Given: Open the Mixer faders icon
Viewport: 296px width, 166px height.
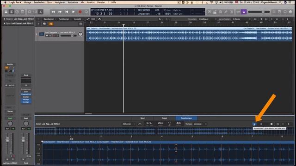Looking at the screenshot, I should [x=35, y=12].
